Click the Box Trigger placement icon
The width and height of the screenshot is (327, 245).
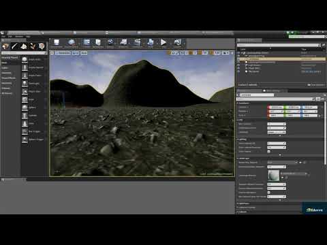[25, 131]
